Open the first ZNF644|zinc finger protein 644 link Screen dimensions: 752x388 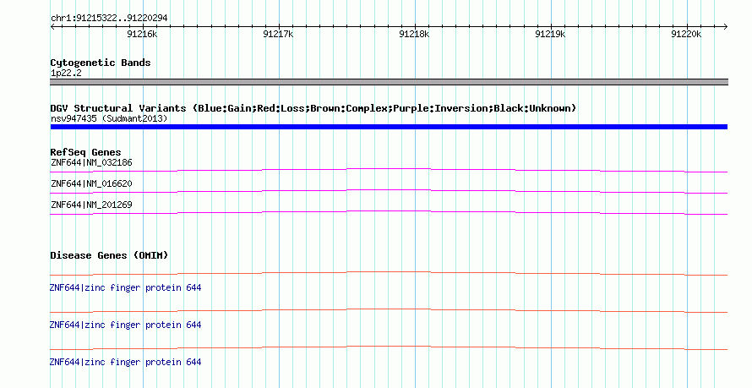[x=125, y=287]
